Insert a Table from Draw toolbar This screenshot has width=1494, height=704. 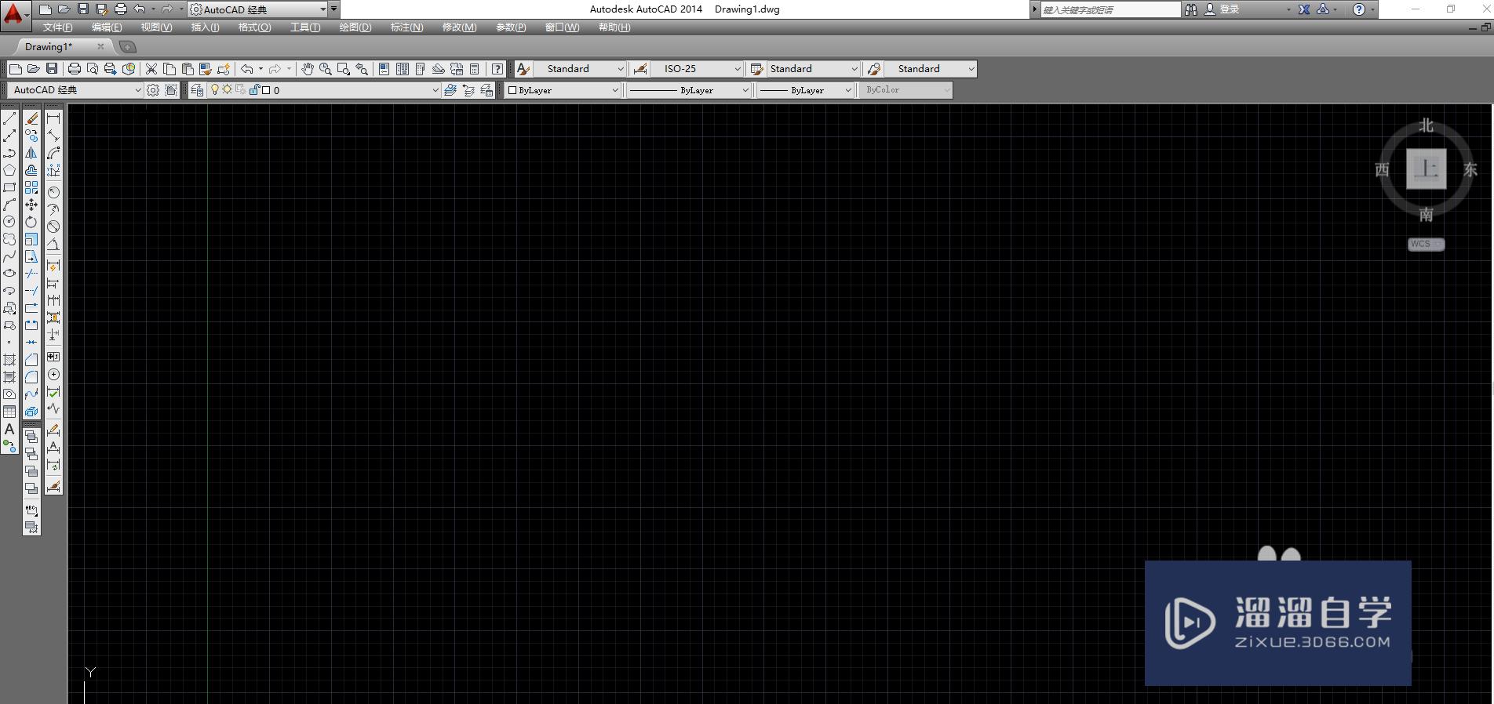[9, 412]
